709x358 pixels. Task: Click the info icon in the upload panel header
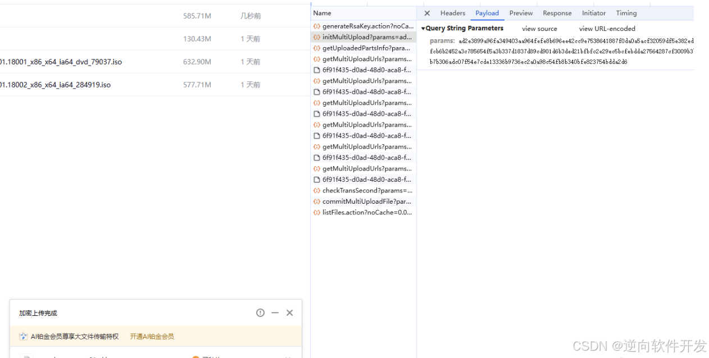(x=260, y=313)
